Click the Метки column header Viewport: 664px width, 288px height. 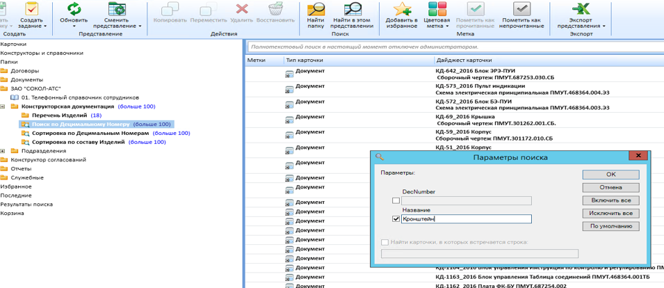[x=264, y=61]
